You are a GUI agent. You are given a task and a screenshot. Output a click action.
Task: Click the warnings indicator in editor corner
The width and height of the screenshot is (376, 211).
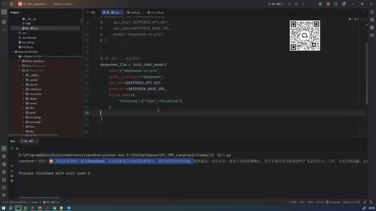coord(354,19)
